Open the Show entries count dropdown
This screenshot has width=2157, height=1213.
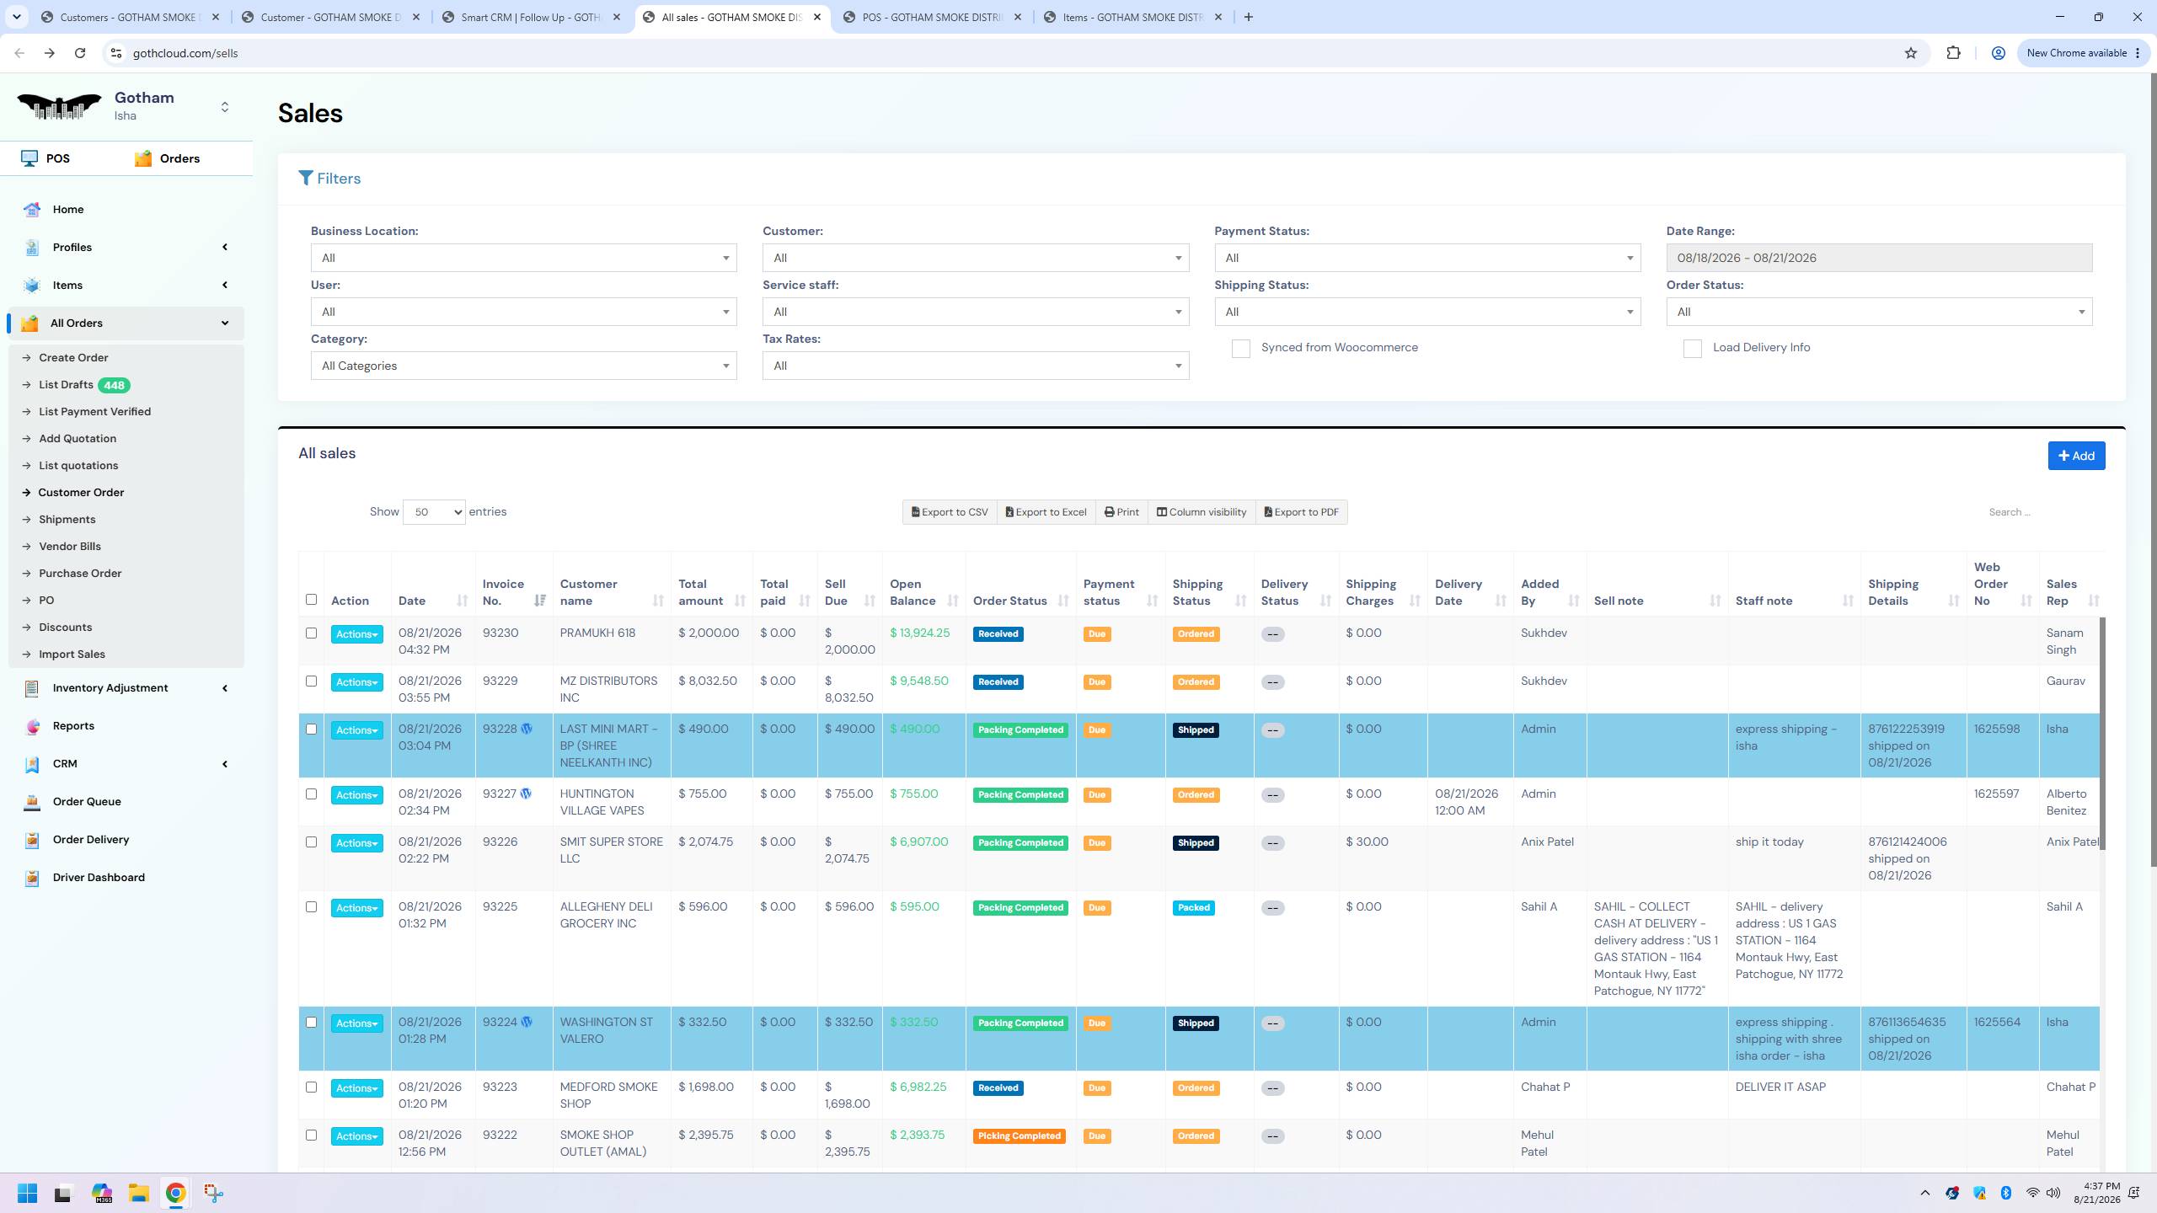[434, 512]
